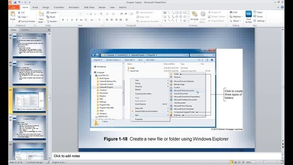Screen dimensions: 293x165
Task: Open the Add-Ins ribbon tab
Action: (123, 7)
